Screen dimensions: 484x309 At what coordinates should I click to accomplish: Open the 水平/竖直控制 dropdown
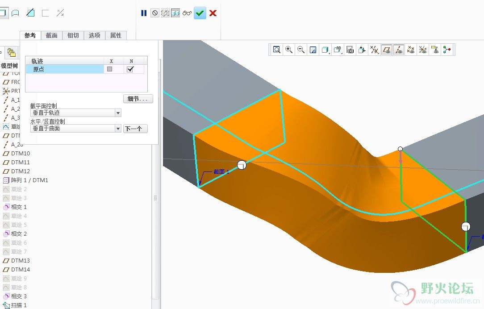(x=118, y=129)
